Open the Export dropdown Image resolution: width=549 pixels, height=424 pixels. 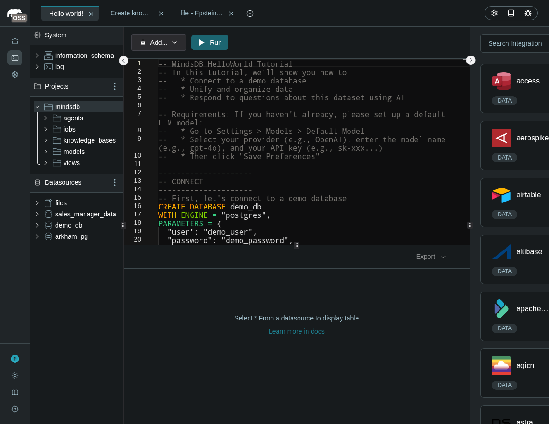click(x=431, y=257)
